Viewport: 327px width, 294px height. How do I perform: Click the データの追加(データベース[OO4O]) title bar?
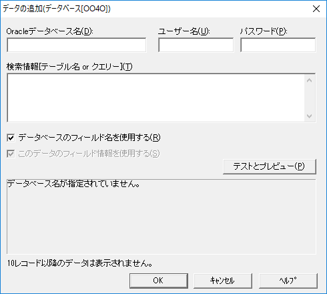tap(155, 9)
